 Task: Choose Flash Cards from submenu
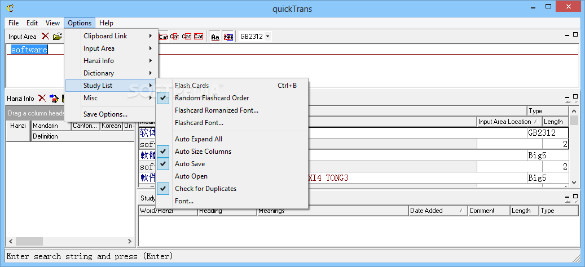232,85
